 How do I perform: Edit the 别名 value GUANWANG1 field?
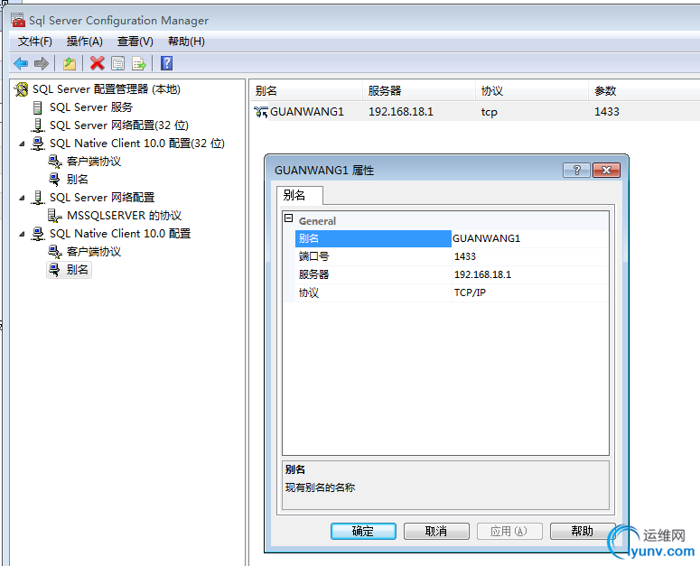click(x=530, y=238)
